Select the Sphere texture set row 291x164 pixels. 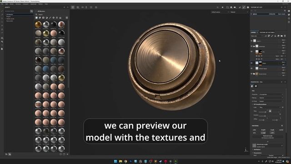pos(269,14)
